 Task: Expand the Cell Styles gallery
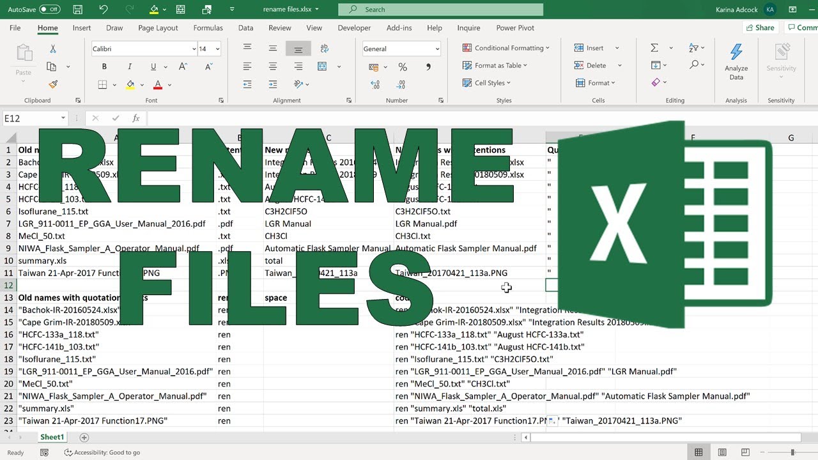[487, 82]
